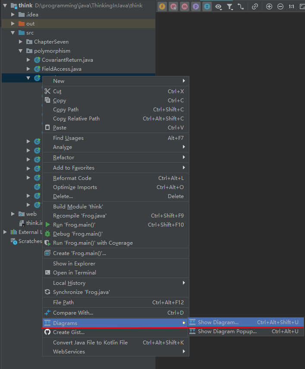305x369 pixels.
Task: Select Build Module 'think'
Action: tap(116, 207)
